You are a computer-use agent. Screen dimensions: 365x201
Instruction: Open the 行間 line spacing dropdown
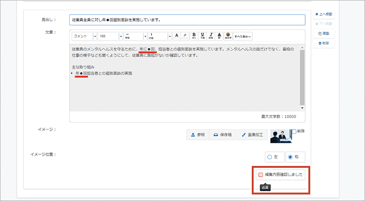[x=159, y=36]
